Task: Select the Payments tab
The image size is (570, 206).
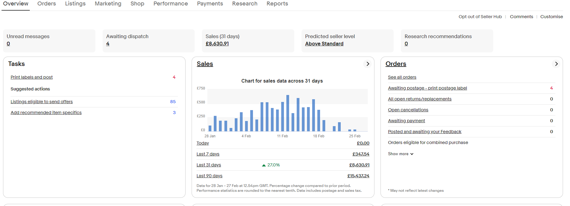Action: pos(210,4)
